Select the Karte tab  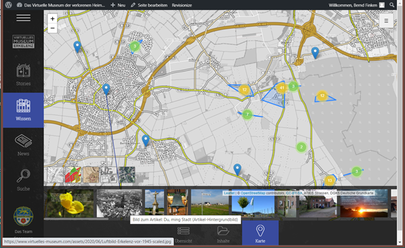[260, 233]
